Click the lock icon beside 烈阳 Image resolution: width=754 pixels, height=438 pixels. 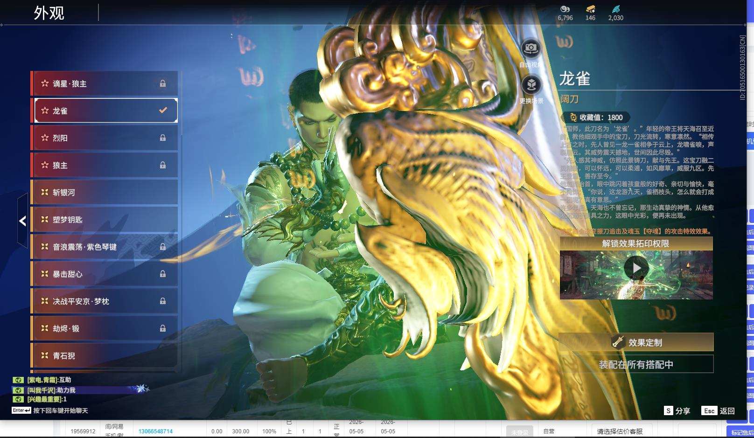(x=163, y=138)
